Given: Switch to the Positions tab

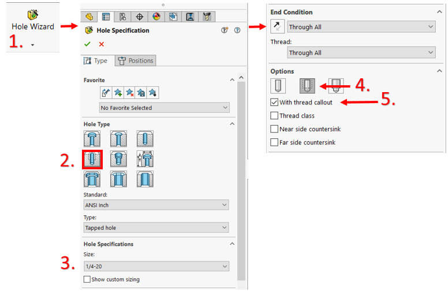Looking at the screenshot, I should pyautogui.click(x=136, y=60).
